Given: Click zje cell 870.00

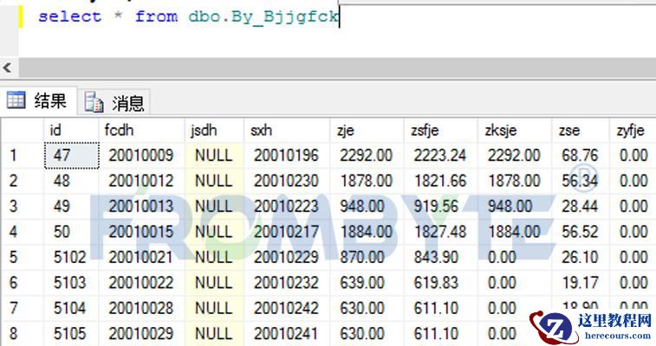Looking at the screenshot, I should point(367,257).
